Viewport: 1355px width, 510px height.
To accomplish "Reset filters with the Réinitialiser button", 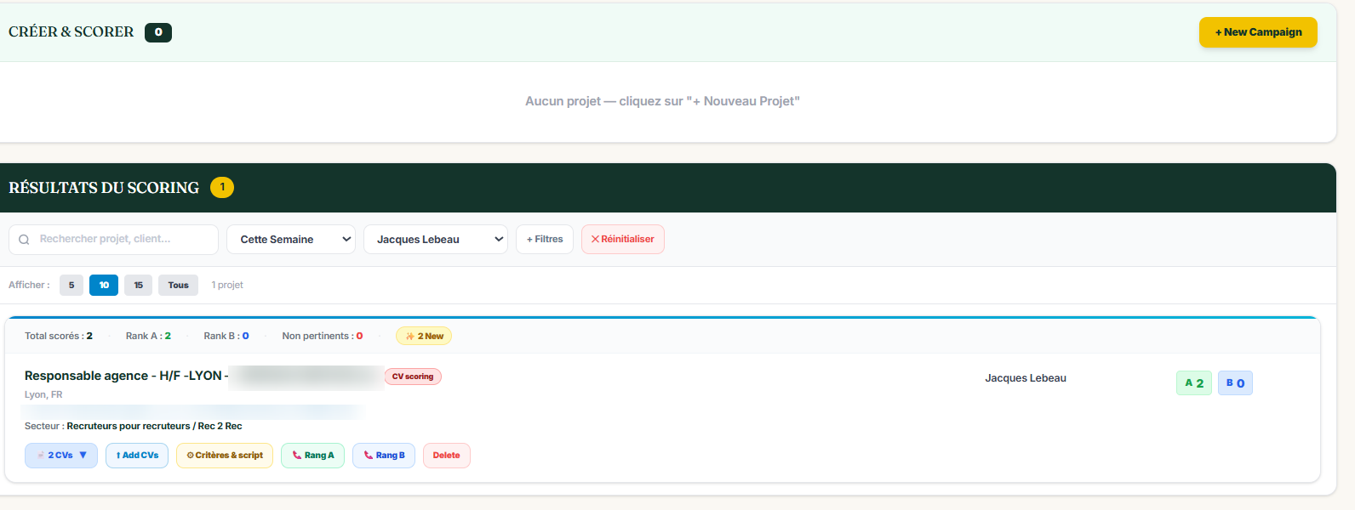I will tap(623, 240).
